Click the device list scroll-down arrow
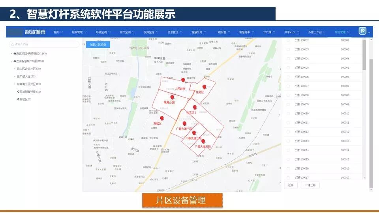Screen dimensions: 379x213 [364, 177]
